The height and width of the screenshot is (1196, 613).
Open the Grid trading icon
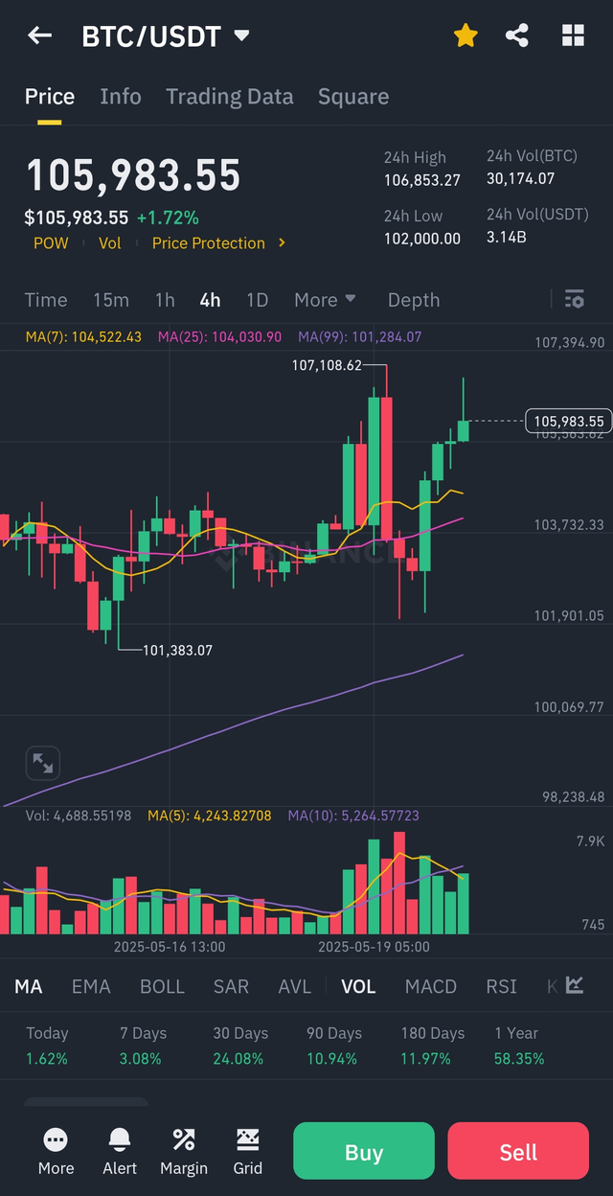247,1151
